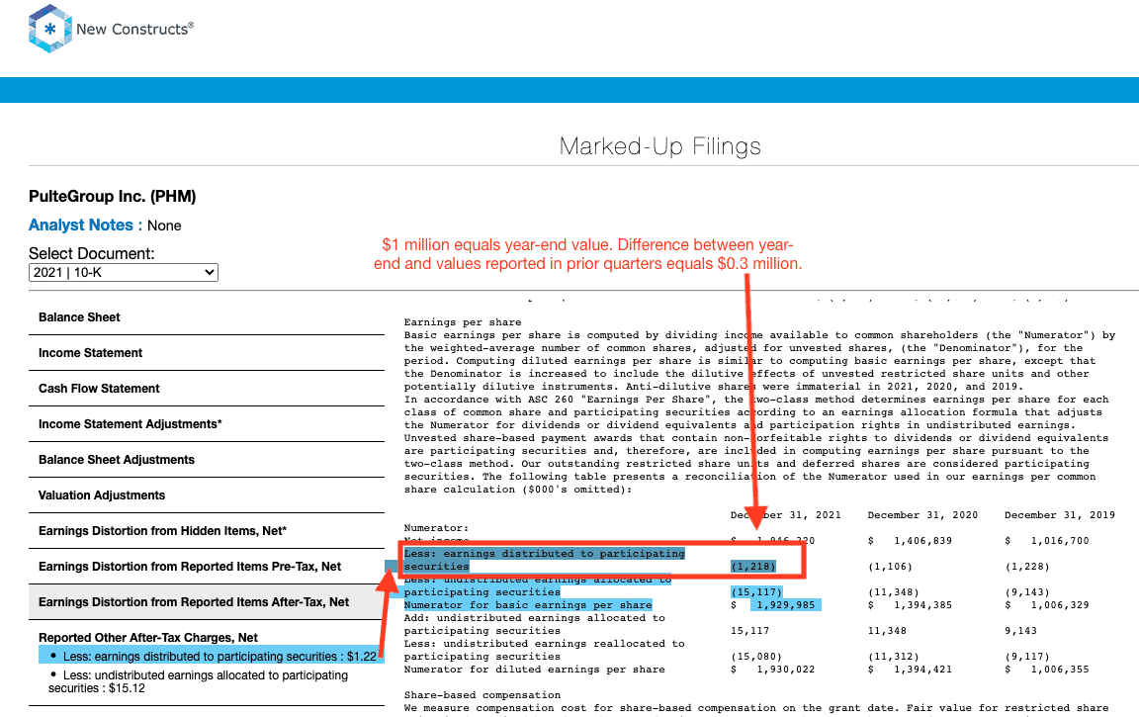Open Valuation Adjustments
The width and height of the screenshot is (1139, 717).
pos(207,495)
